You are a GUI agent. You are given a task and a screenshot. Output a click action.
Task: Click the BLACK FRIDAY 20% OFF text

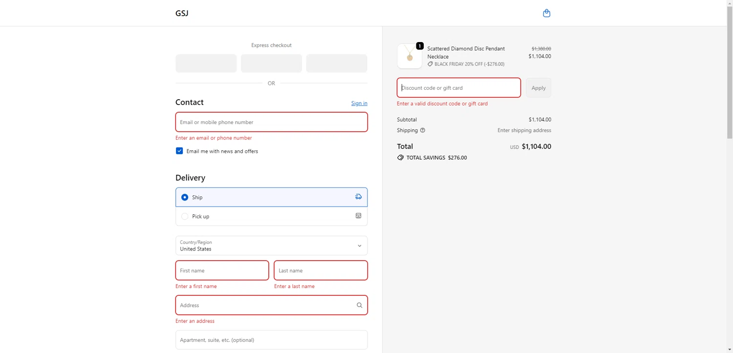(x=469, y=64)
